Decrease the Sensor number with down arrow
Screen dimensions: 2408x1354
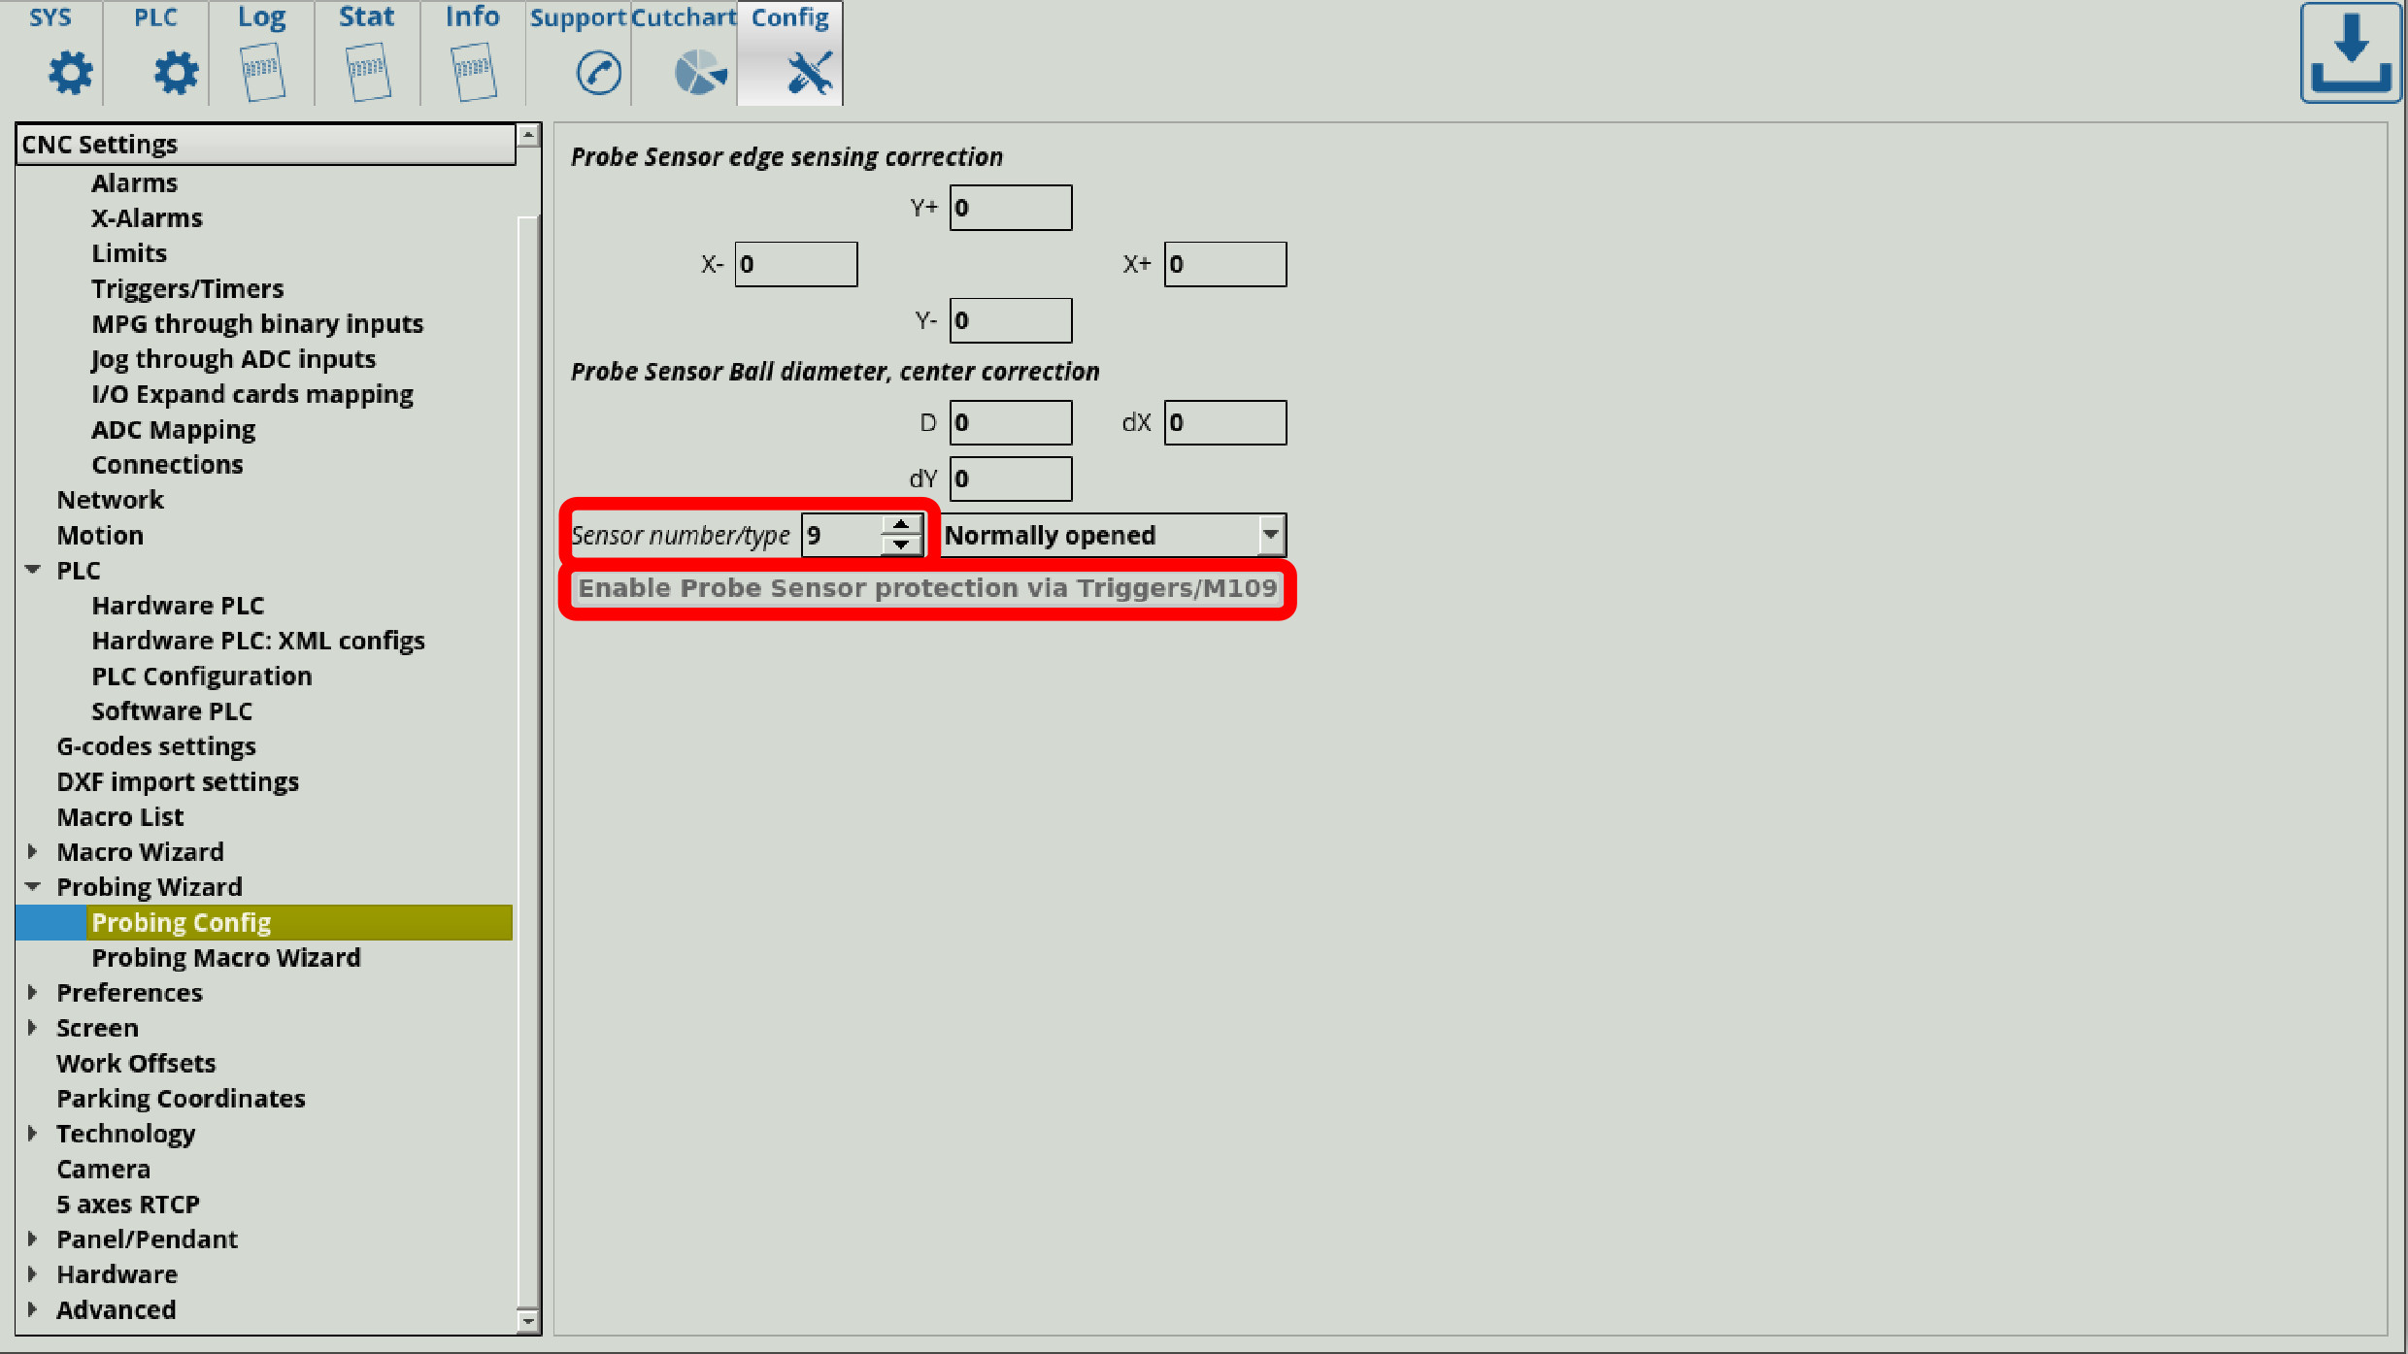click(x=901, y=545)
